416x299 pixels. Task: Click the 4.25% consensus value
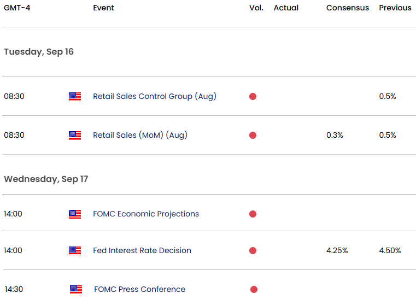pos(337,250)
